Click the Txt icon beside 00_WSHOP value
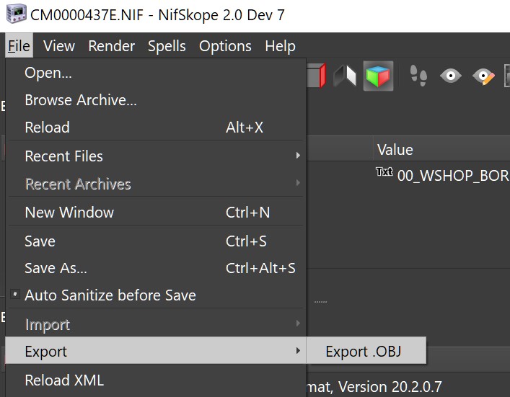Image resolution: width=510 pixels, height=397 pixels. click(384, 172)
